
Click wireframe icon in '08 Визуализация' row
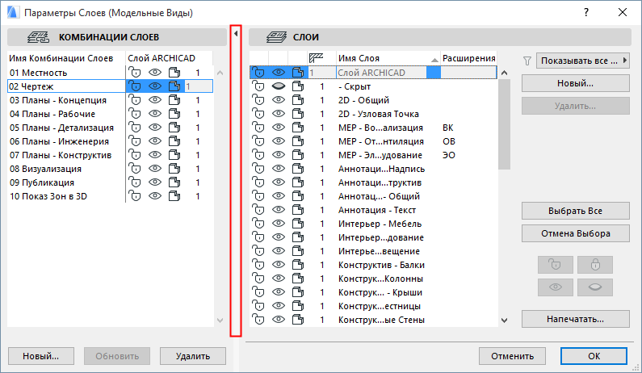click(x=174, y=169)
